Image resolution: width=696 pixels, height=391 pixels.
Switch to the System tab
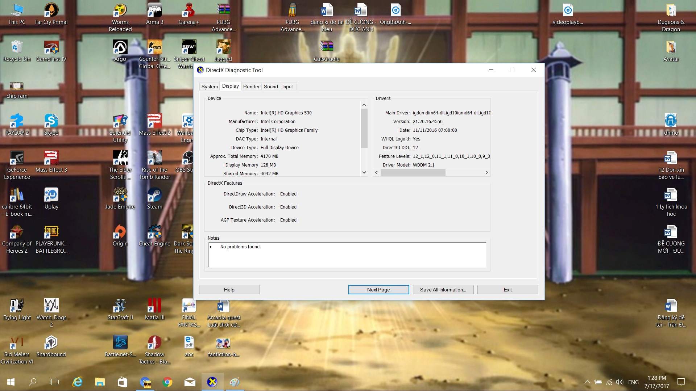point(210,87)
